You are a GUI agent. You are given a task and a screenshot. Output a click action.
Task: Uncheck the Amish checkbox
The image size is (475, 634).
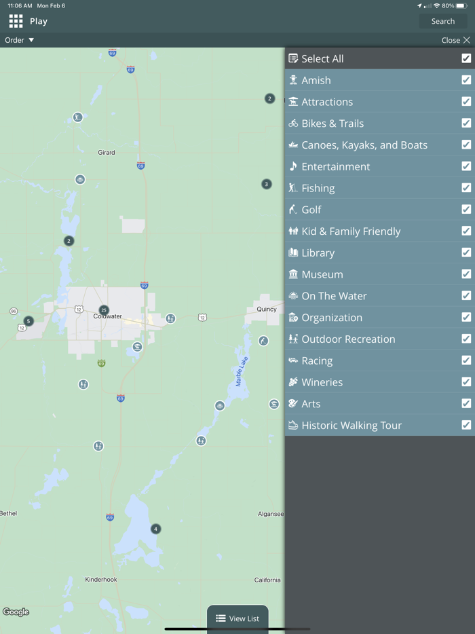pos(466,79)
